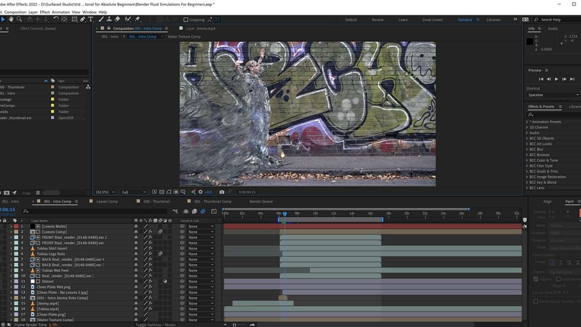This screenshot has height=327, width=581.
Task: Take a snapshot with camera icon
Action: pos(222,192)
